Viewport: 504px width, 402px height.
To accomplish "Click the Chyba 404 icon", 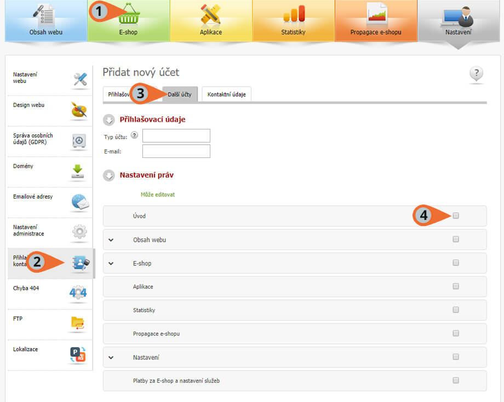I will pos(78,293).
